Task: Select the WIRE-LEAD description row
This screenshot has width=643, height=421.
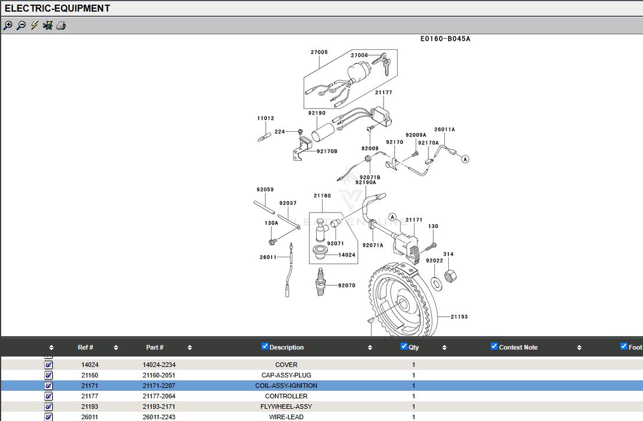Action: point(286,417)
